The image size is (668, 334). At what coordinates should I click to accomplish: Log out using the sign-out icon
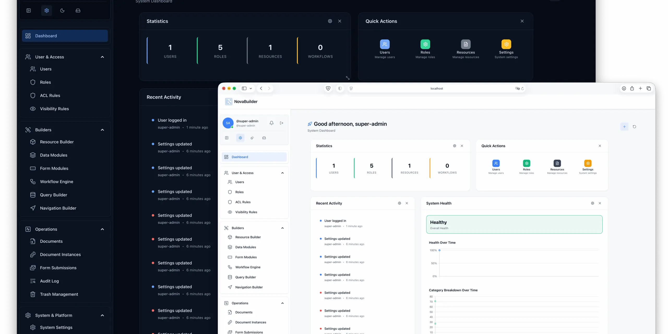(281, 123)
